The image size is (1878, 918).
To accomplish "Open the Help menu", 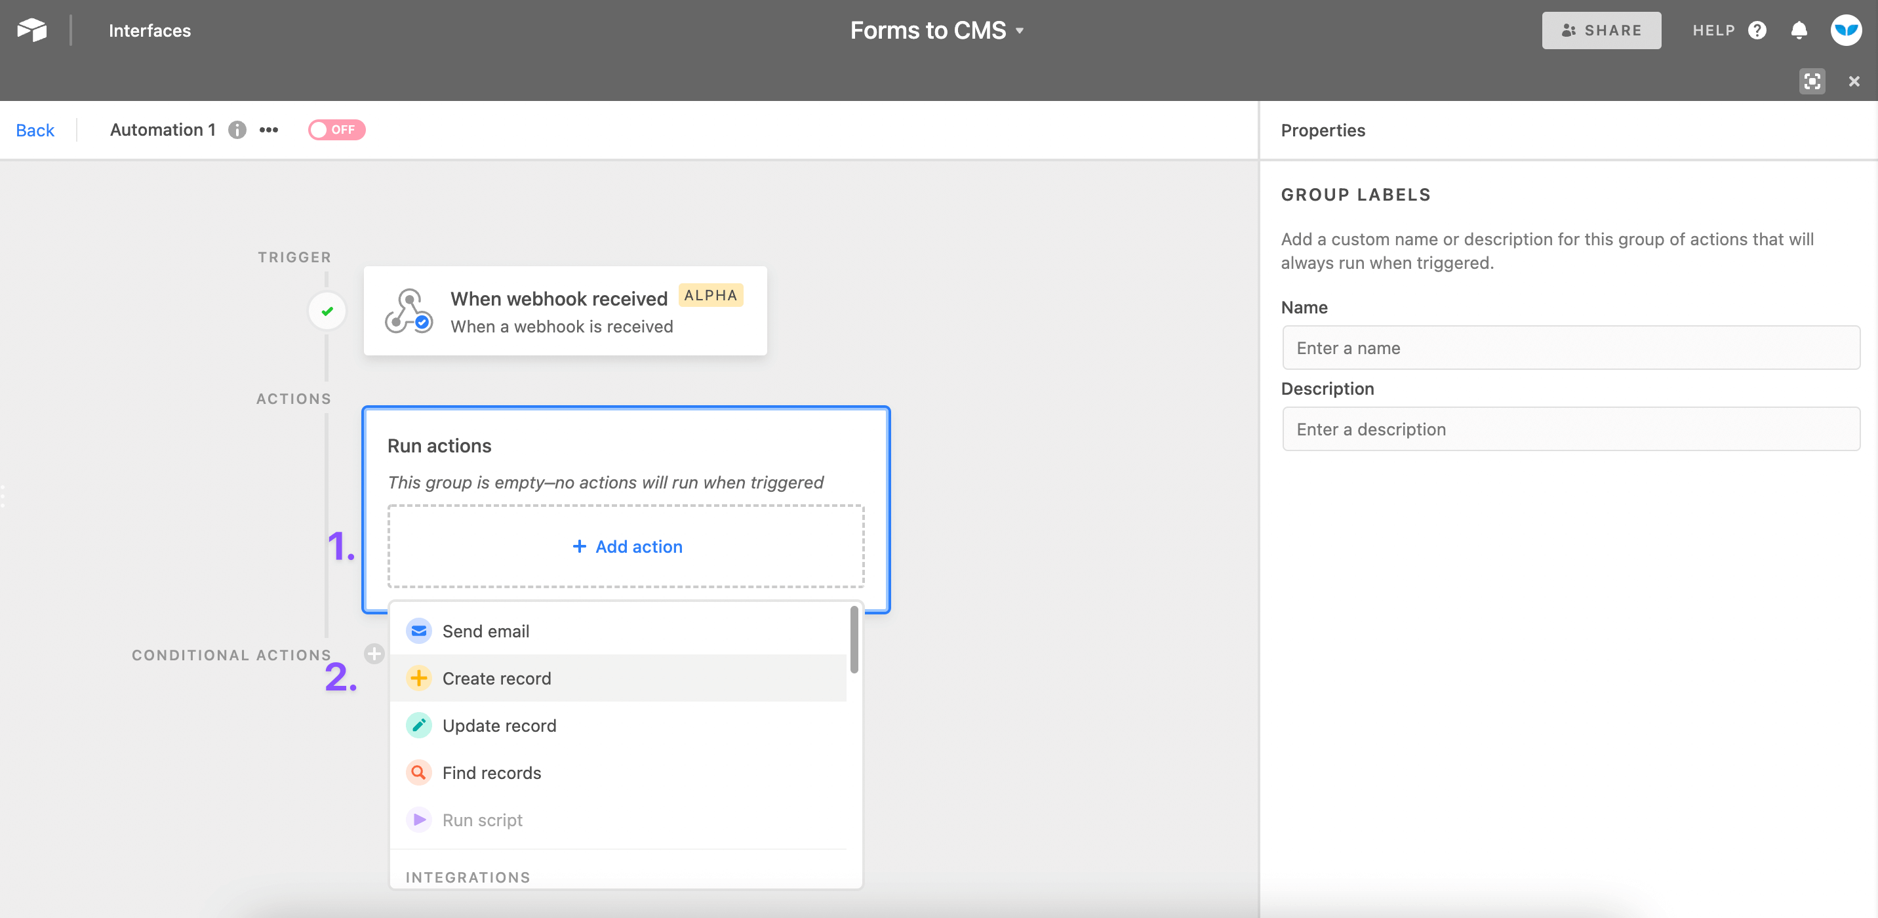I will tap(1729, 30).
